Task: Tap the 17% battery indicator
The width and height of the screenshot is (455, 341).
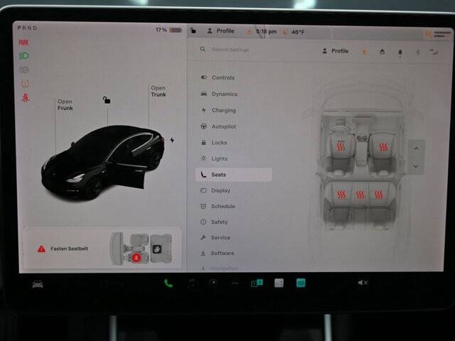Action: click(x=168, y=30)
